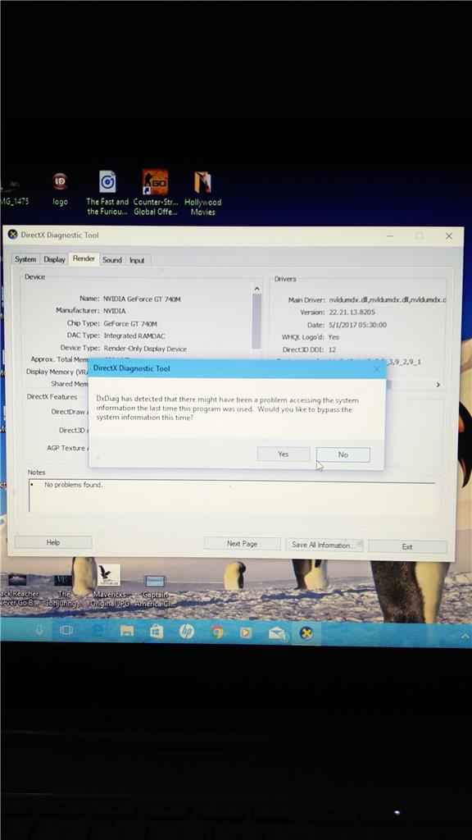Click Device list scroll-up arrow
The height and width of the screenshot is (840, 472).
256,288
